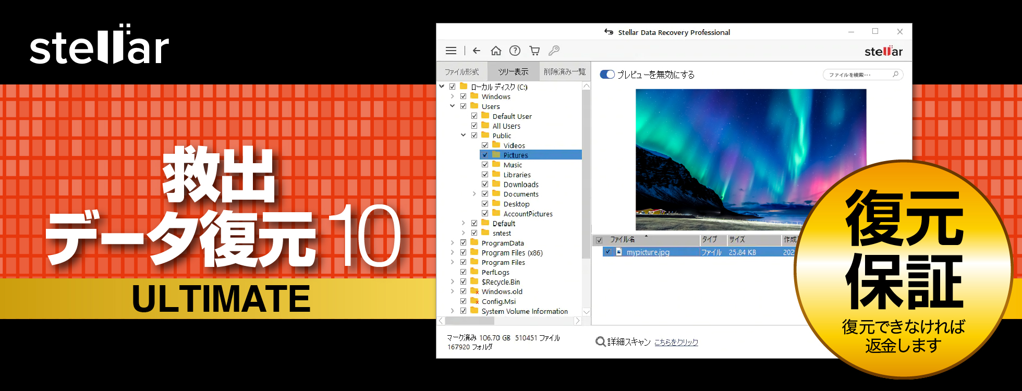The height and width of the screenshot is (391, 1022).
Task: Open the help question mark icon
Action: coord(515,51)
